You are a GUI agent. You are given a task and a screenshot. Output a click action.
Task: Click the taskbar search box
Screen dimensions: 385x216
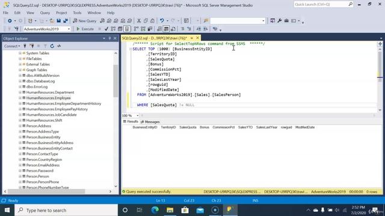click(66, 210)
